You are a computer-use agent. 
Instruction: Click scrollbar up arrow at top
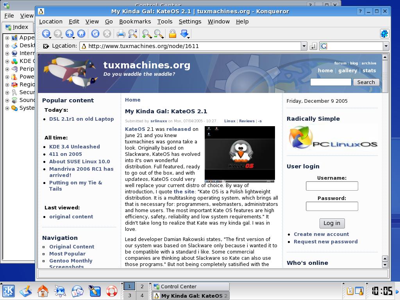(385, 57)
